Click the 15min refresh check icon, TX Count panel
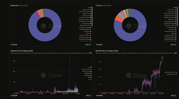The width and height of the screenshot is (179, 99). click(x=175, y=45)
